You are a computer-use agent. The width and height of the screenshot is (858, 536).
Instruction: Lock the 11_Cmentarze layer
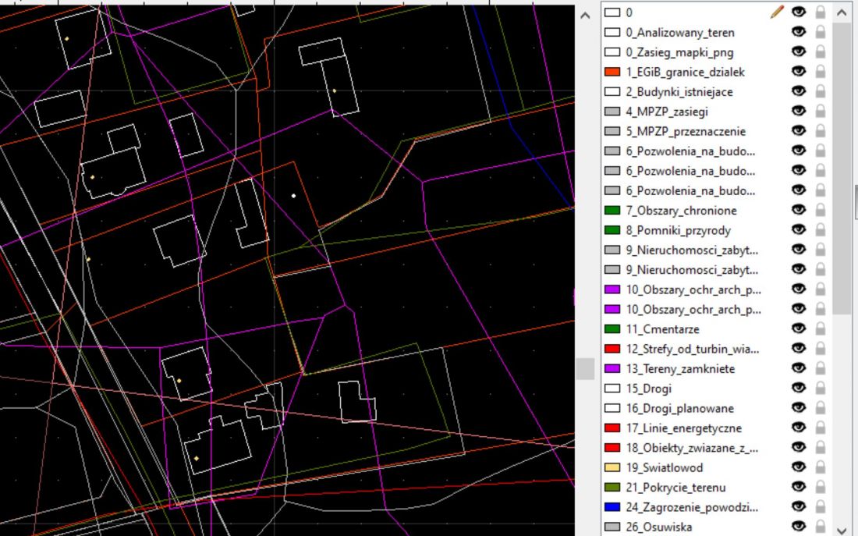pos(821,329)
